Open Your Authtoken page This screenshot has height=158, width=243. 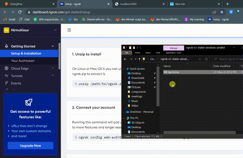(23, 61)
